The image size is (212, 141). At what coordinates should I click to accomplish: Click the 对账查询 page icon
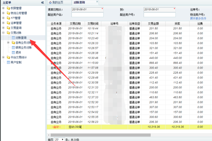click(13, 38)
